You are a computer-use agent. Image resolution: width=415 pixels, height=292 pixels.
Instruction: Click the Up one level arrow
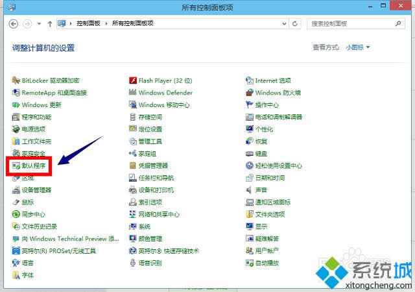[x=50, y=23]
